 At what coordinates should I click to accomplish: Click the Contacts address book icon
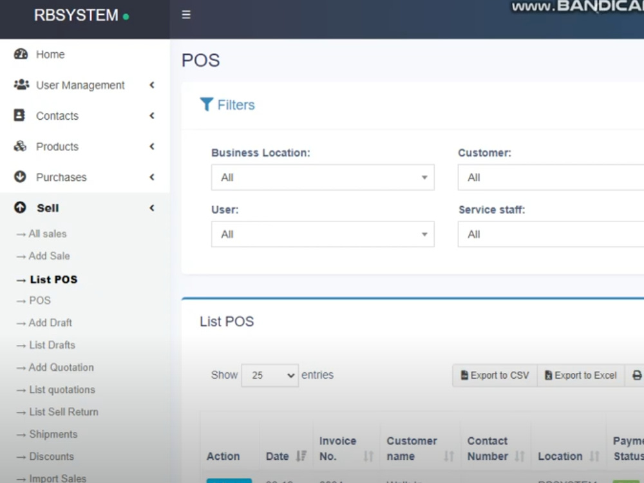point(19,115)
